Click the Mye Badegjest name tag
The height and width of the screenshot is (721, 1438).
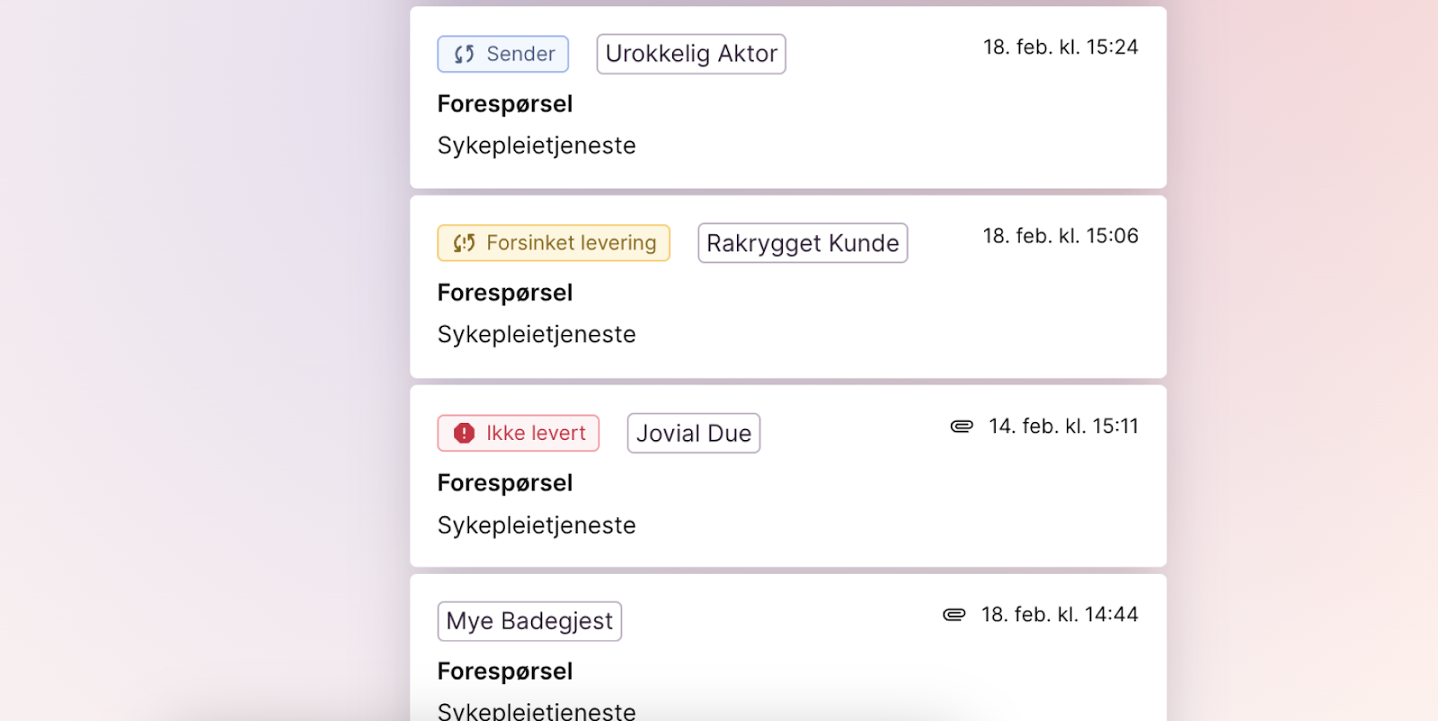tap(529, 621)
